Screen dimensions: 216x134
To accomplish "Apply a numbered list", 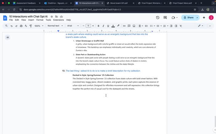I will 165,26.
